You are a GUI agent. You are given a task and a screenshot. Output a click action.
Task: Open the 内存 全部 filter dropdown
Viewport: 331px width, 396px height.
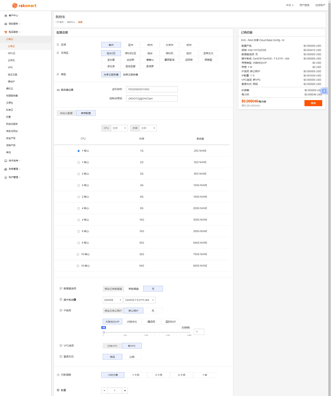pyautogui.click(x=148, y=128)
